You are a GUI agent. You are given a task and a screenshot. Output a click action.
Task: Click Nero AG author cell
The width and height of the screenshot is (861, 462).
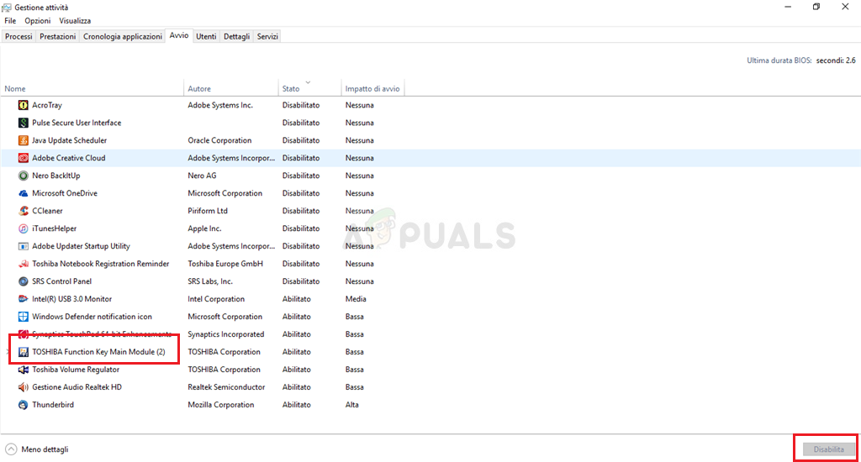(x=202, y=176)
